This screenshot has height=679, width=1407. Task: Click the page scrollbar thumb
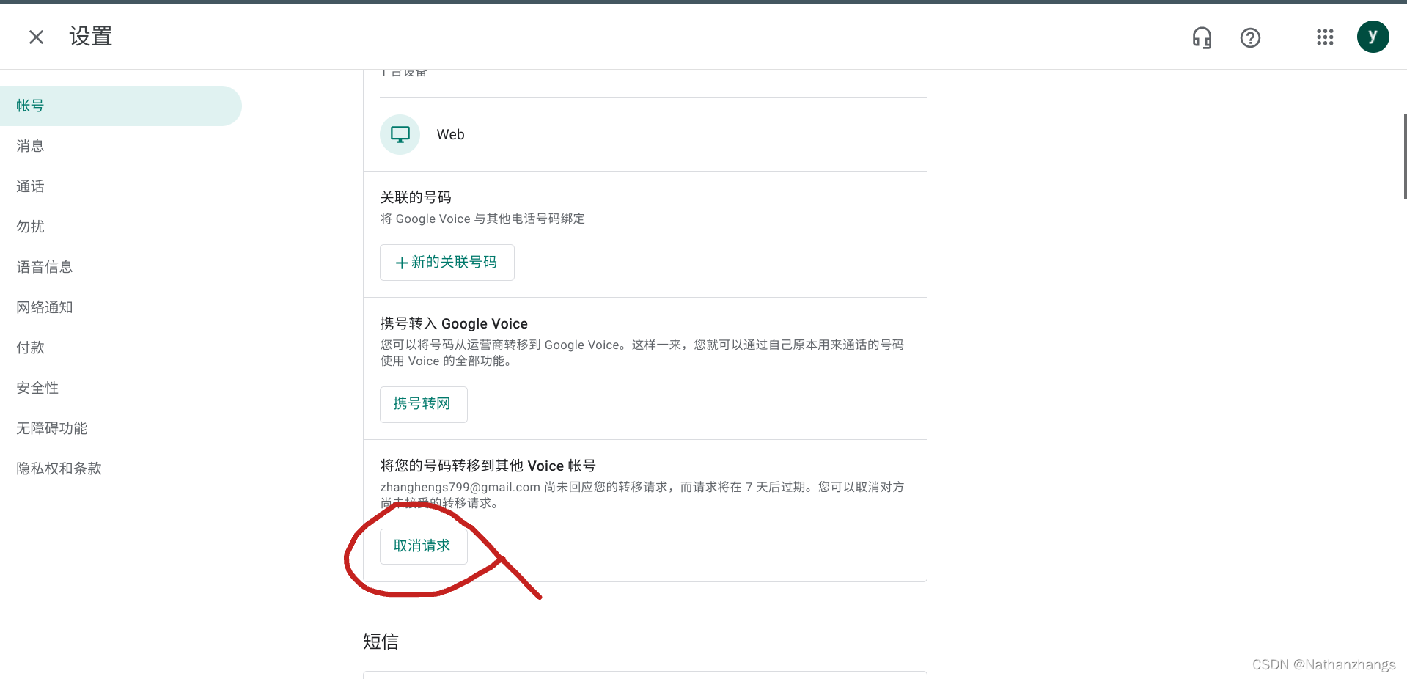(x=1404, y=155)
